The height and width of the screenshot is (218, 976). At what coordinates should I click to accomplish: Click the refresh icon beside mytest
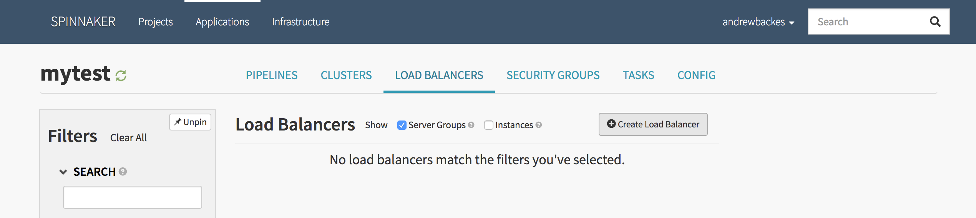click(x=121, y=76)
